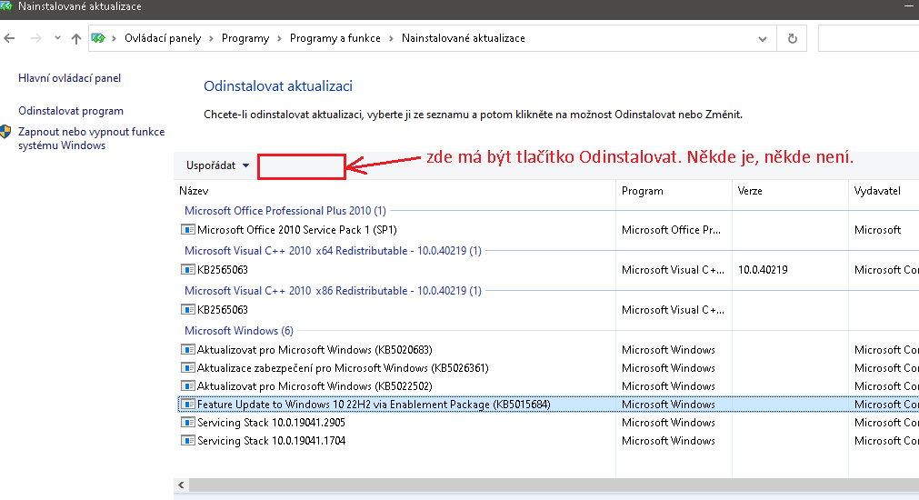Click the search field at top right
This screenshot has height=500, width=919.
click(x=868, y=38)
